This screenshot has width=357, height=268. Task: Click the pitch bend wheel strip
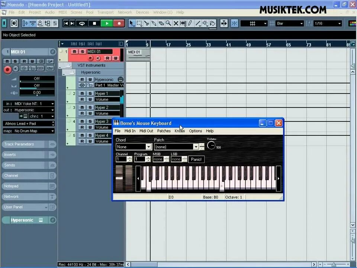(x=119, y=178)
